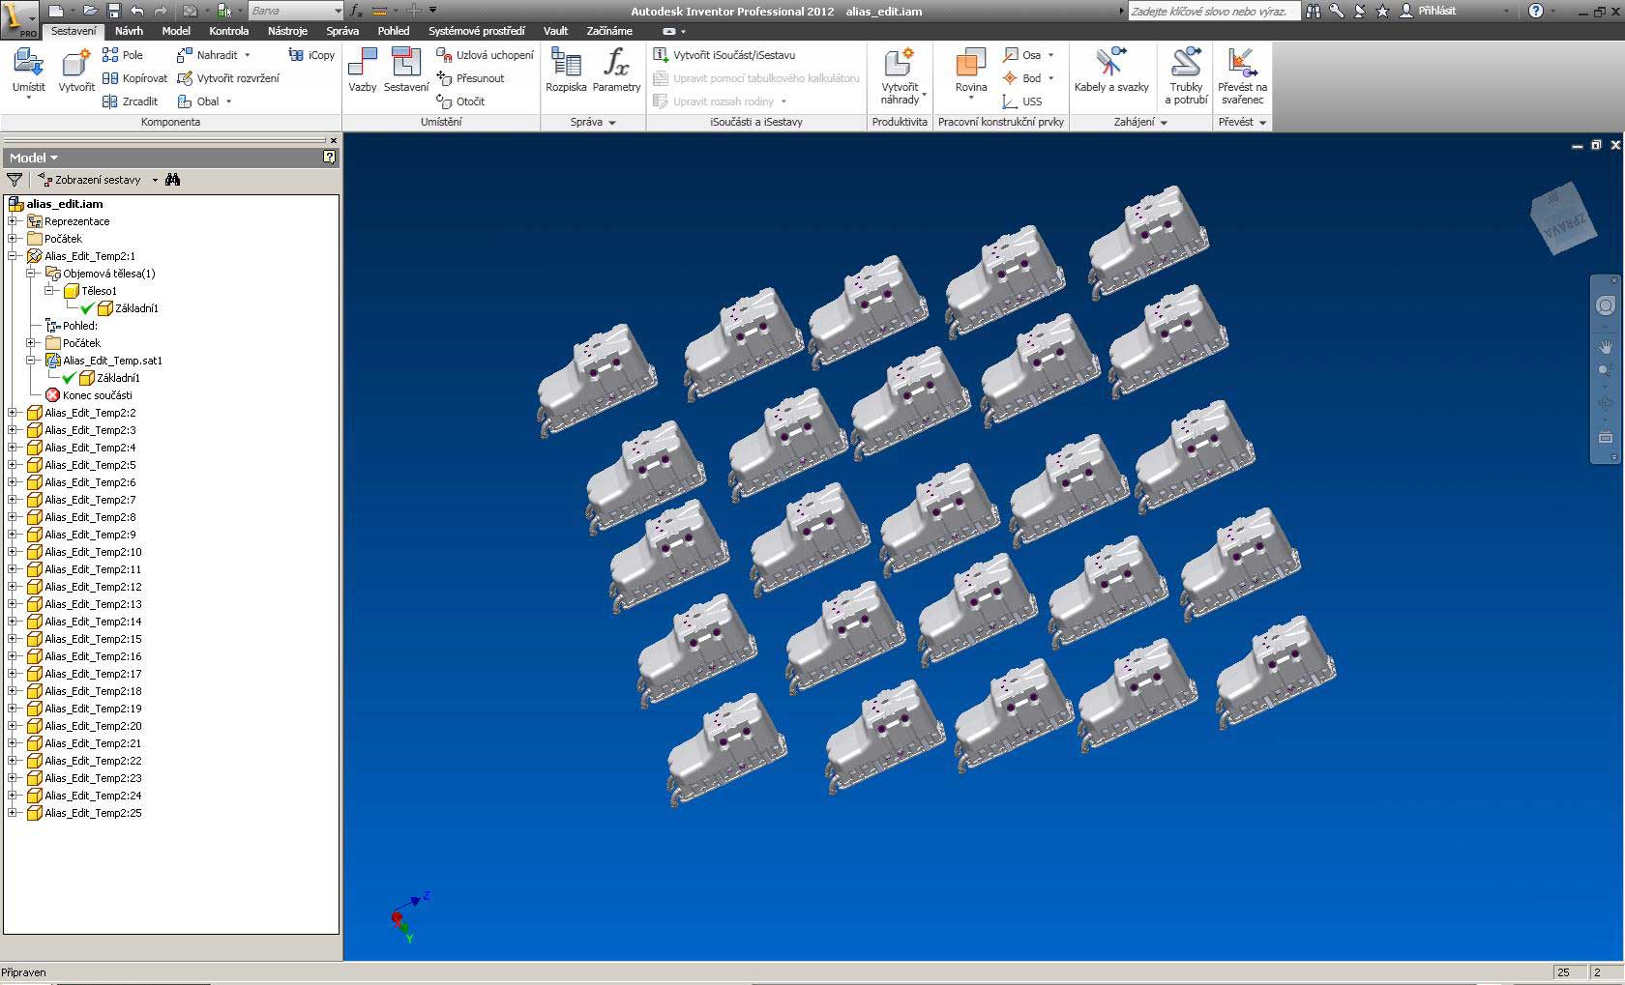Select the Vazby constraints tool

click(363, 66)
